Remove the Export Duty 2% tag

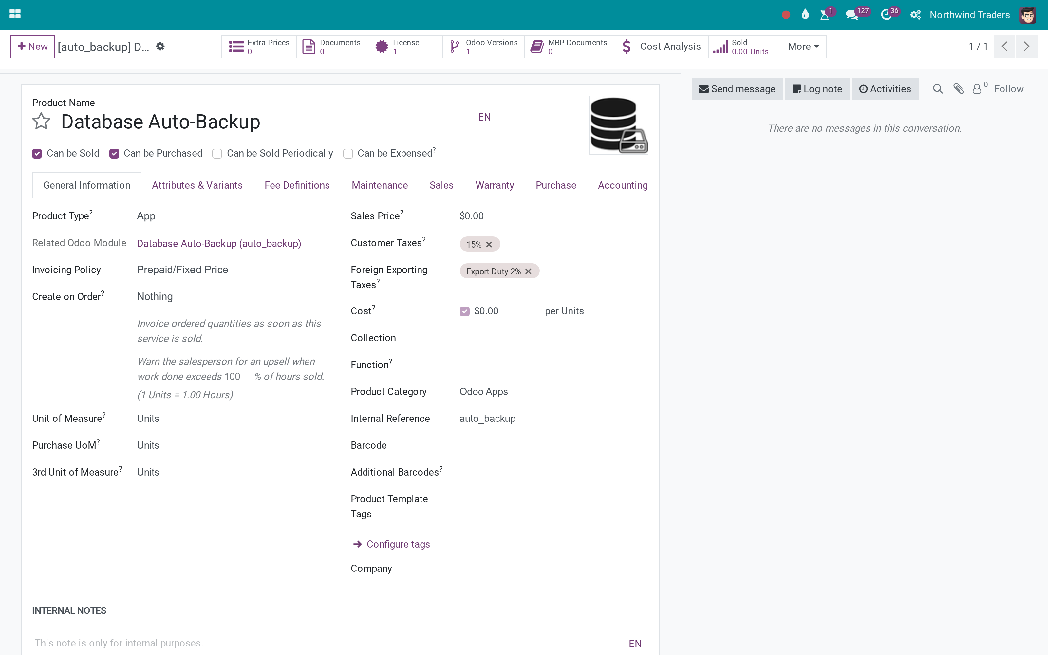click(528, 271)
